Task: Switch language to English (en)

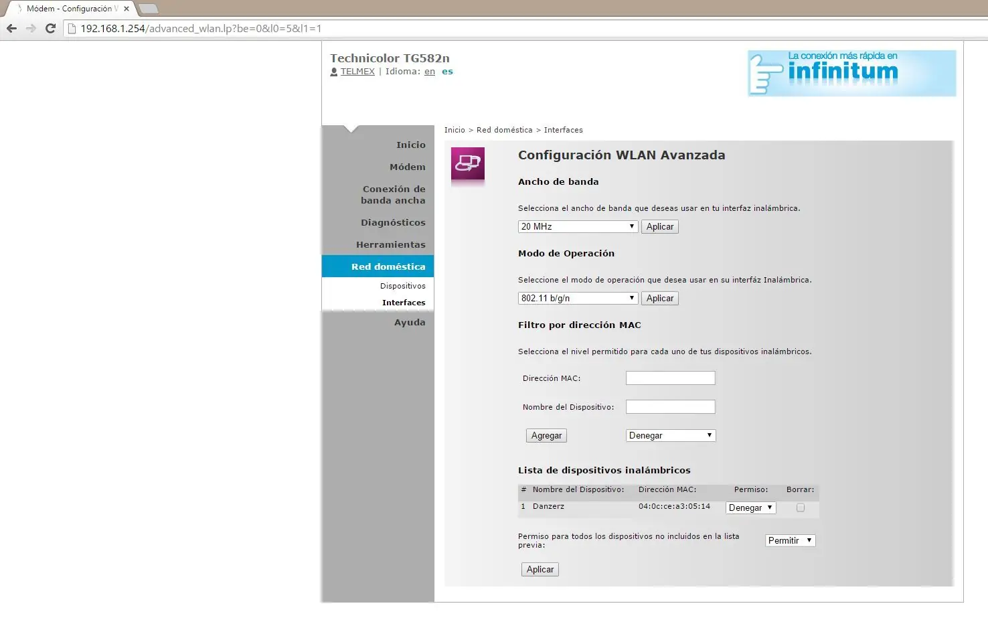Action: 430,72
